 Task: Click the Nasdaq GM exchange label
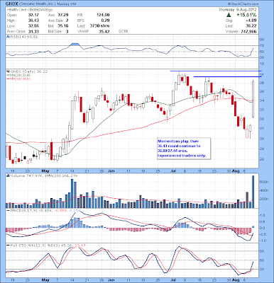[x=67, y=4]
